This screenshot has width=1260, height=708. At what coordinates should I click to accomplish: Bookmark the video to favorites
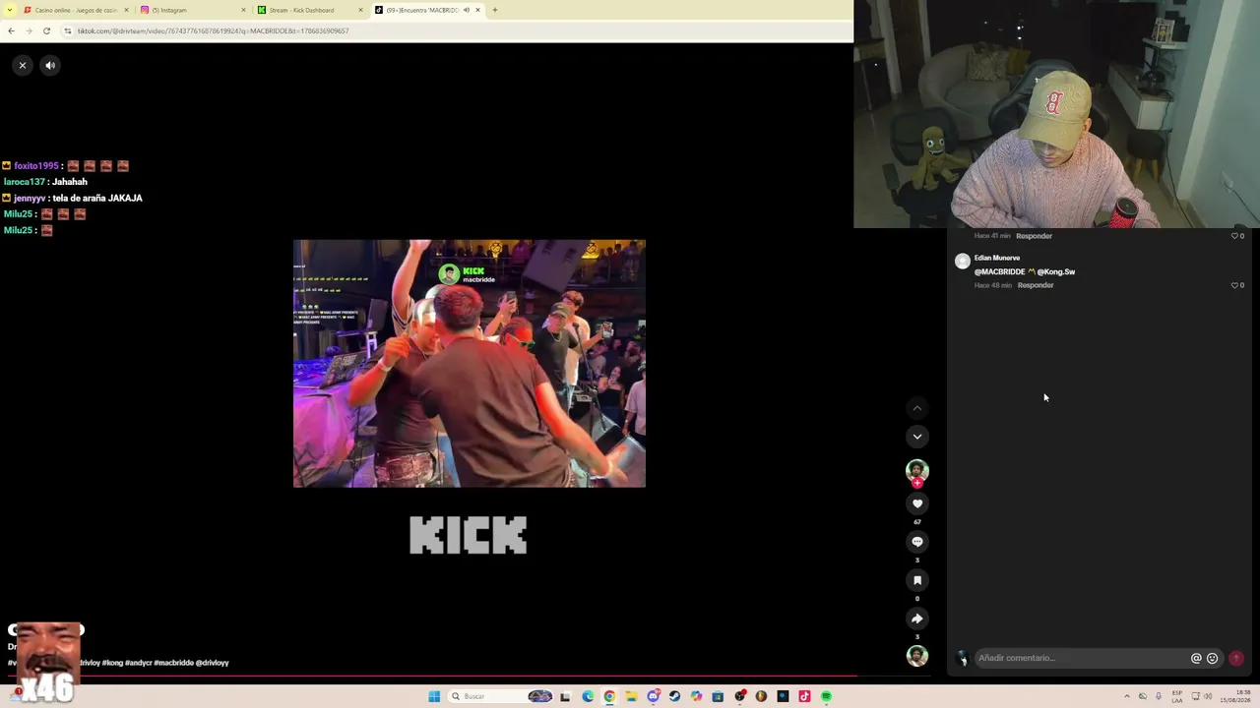tap(917, 580)
